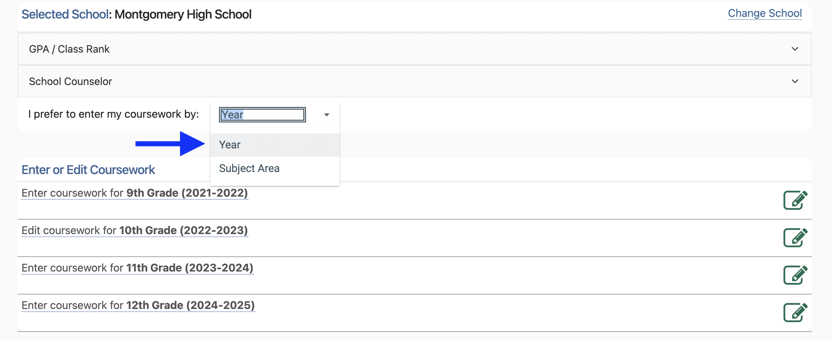Click the GPA / Class Rank section title
This screenshot has height=340, width=832.
pyautogui.click(x=69, y=49)
